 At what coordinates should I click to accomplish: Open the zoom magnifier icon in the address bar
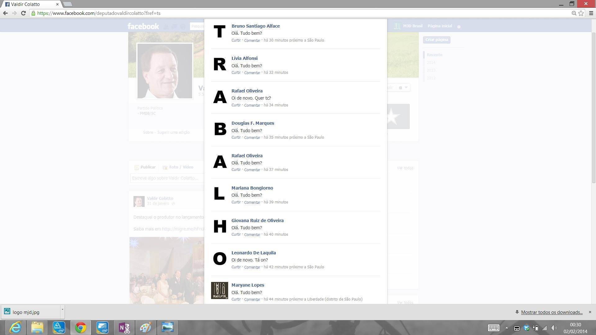click(x=574, y=13)
